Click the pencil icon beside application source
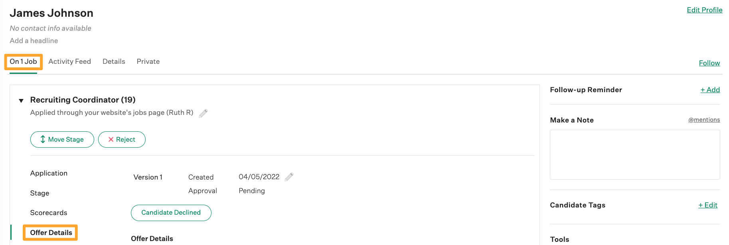The image size is (729, 245). tap(203, 113)
